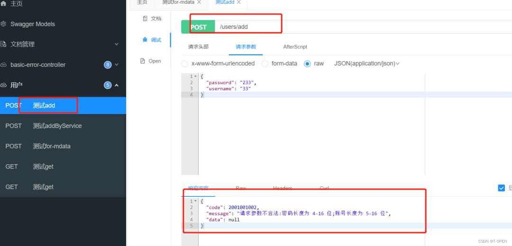
Task: Open the 响应内容 response tab
Action: coord(198,188)
